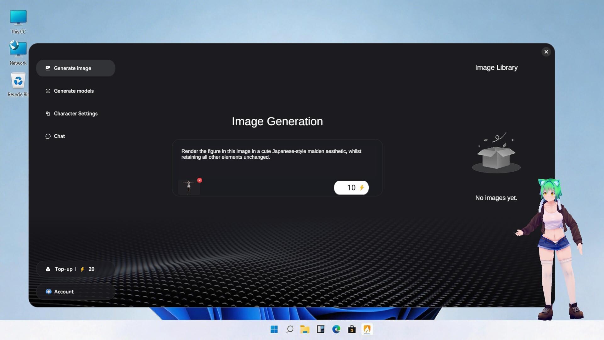Click the smiley-face Generate models icon
Image resolution: width=604 pixels, height=340 pixels.
(48, 91)
